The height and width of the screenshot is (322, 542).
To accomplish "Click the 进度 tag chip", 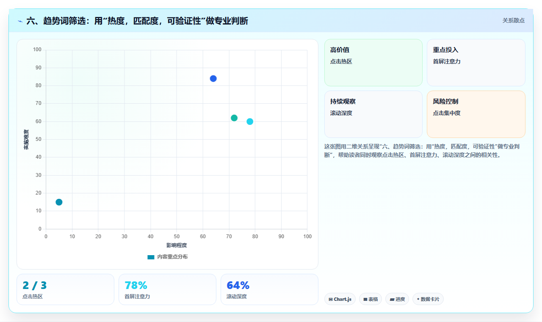I will coord(397,299).
